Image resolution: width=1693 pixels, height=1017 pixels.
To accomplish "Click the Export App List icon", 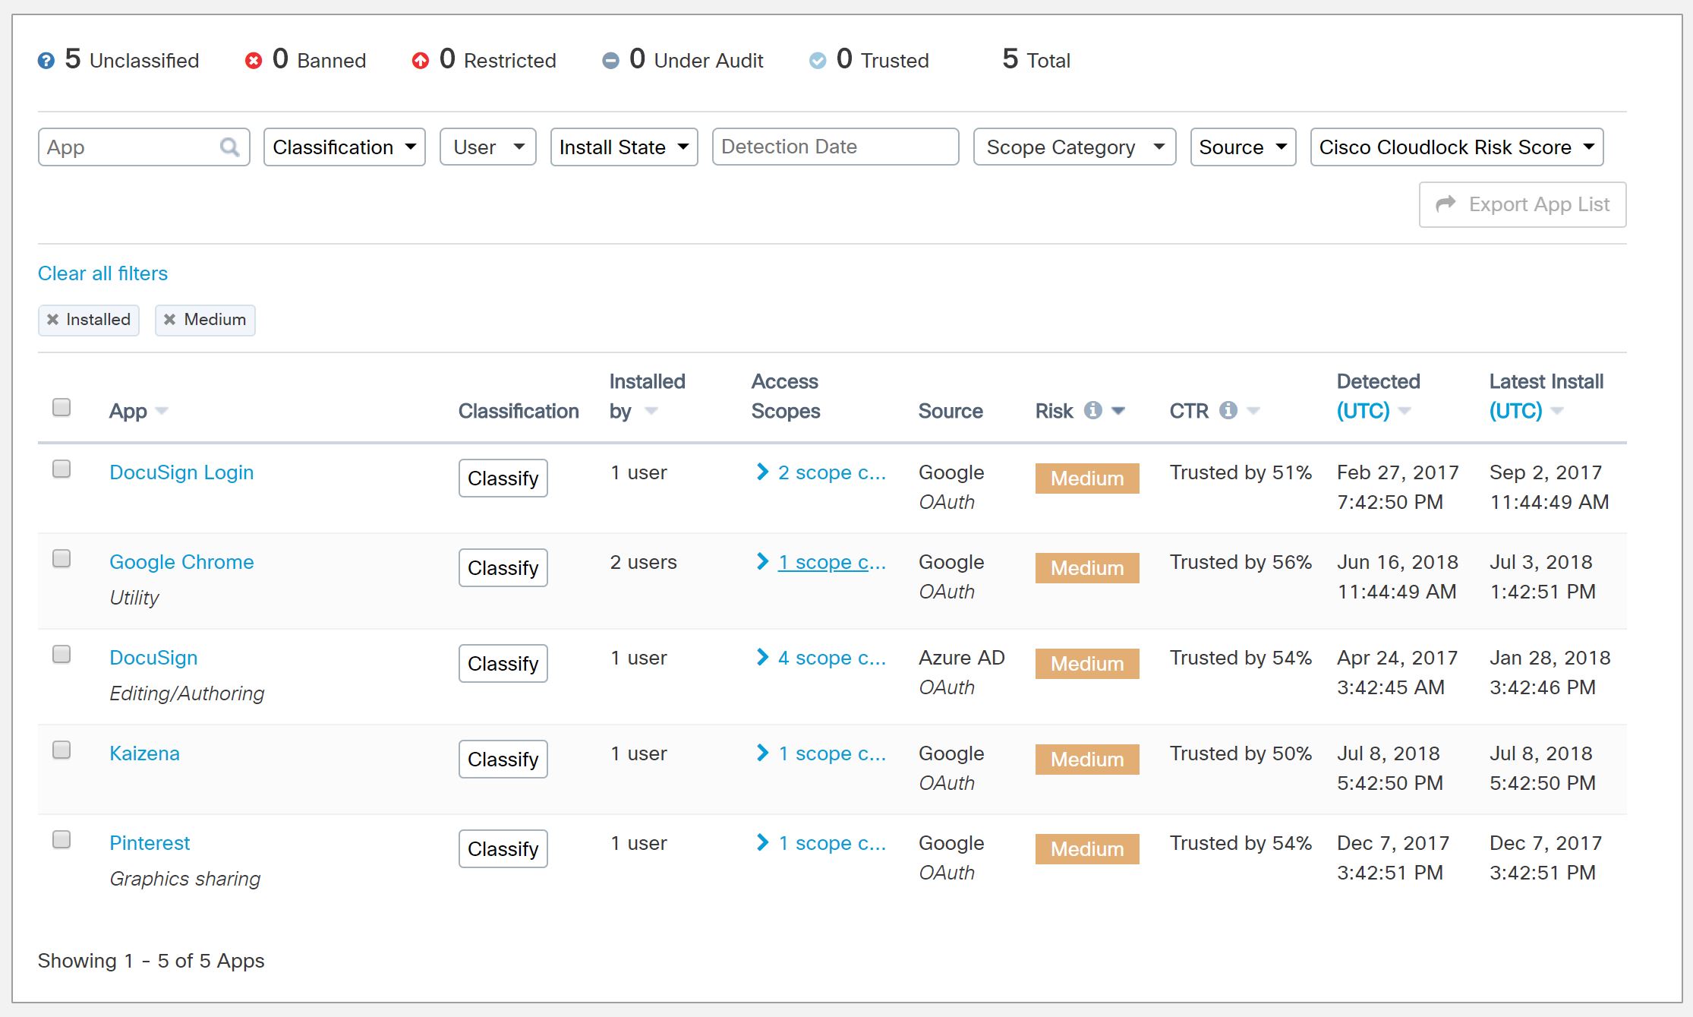I will point(1446,203).
